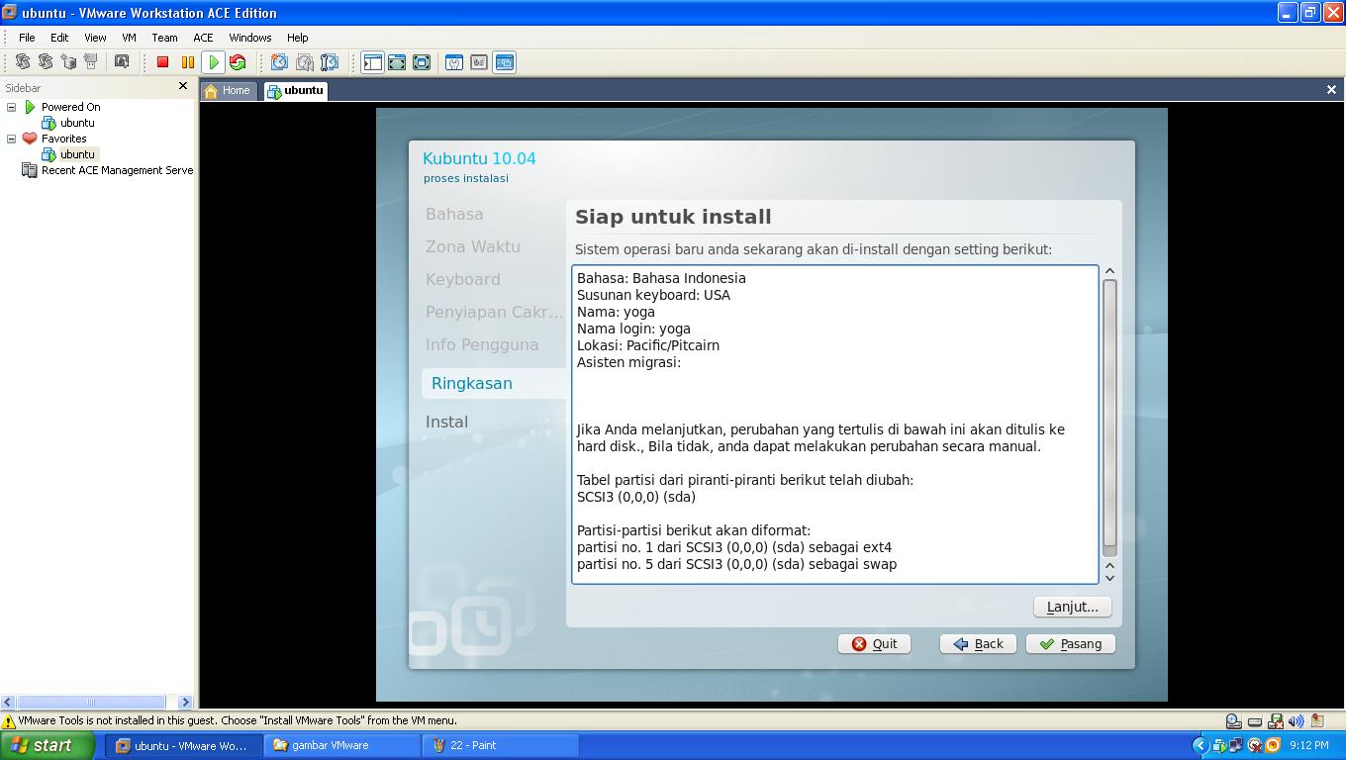This screenshot has width=1346, height=760.
Task: Click the yellow warning icon about VMware Tools
Action: click(x=9, y=721)
